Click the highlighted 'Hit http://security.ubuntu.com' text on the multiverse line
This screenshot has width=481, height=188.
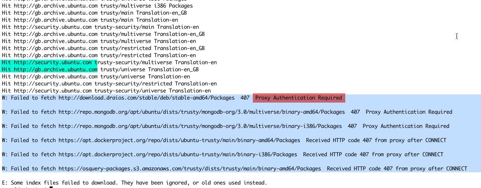click(47, 62)
